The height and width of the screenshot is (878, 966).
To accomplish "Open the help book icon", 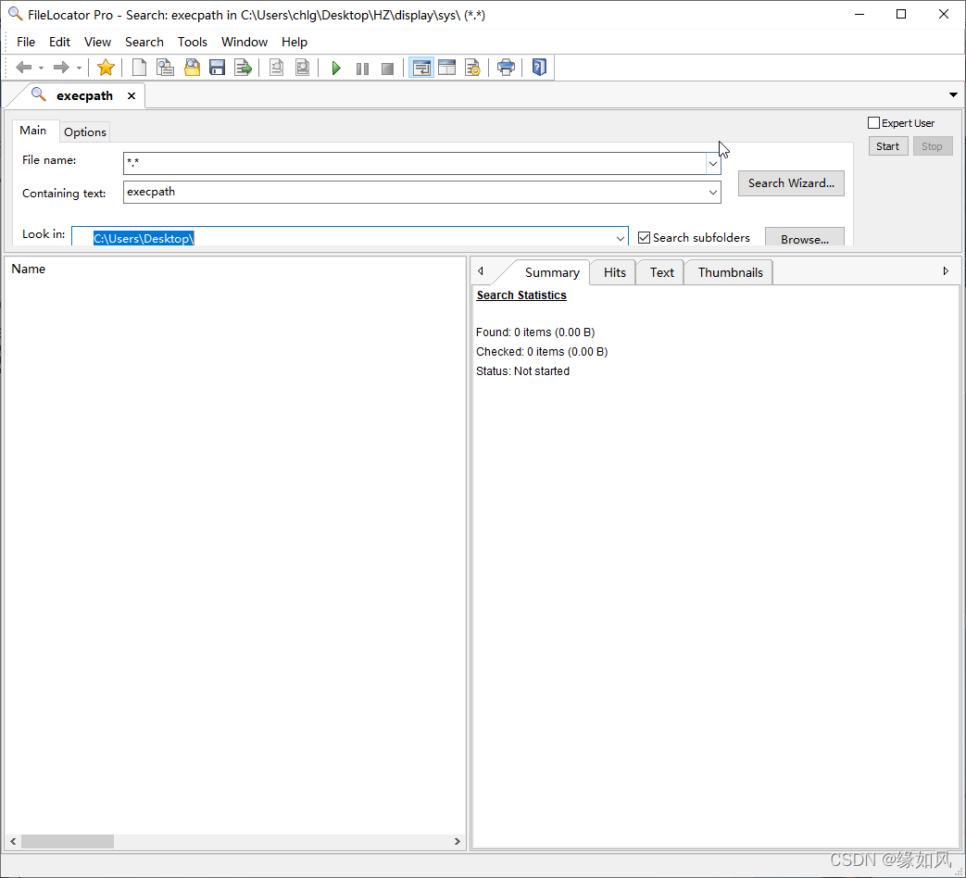I will pos(539,68).
